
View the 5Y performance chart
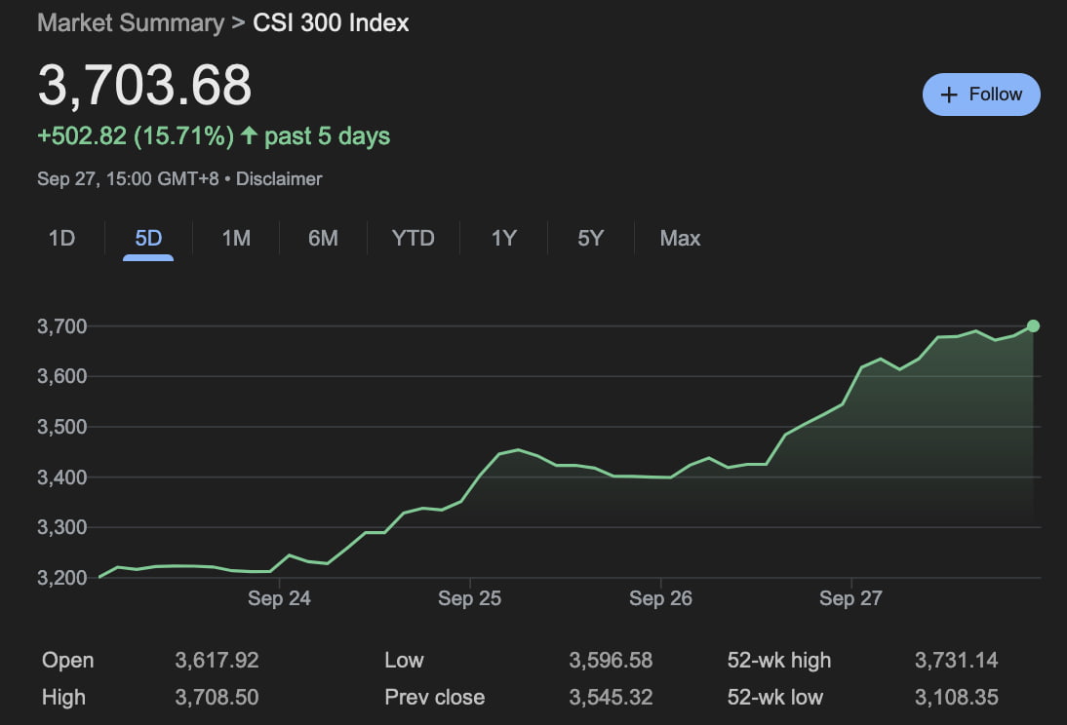click(589, 238)
